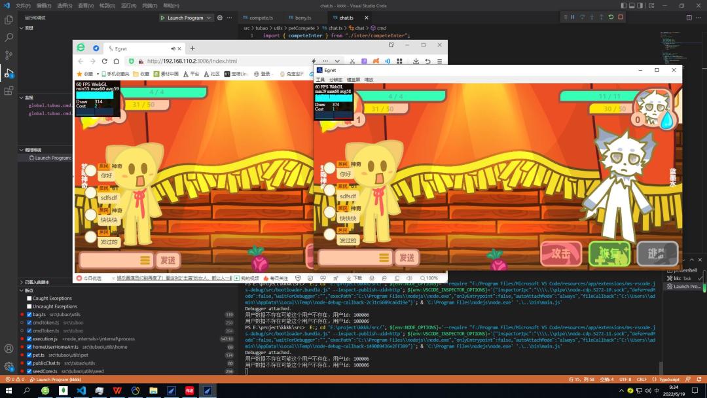Image resolution: width=707 pixels, height=398 pixels.
Task: Click the send button in the right game window
Action: tap(407, 257)
